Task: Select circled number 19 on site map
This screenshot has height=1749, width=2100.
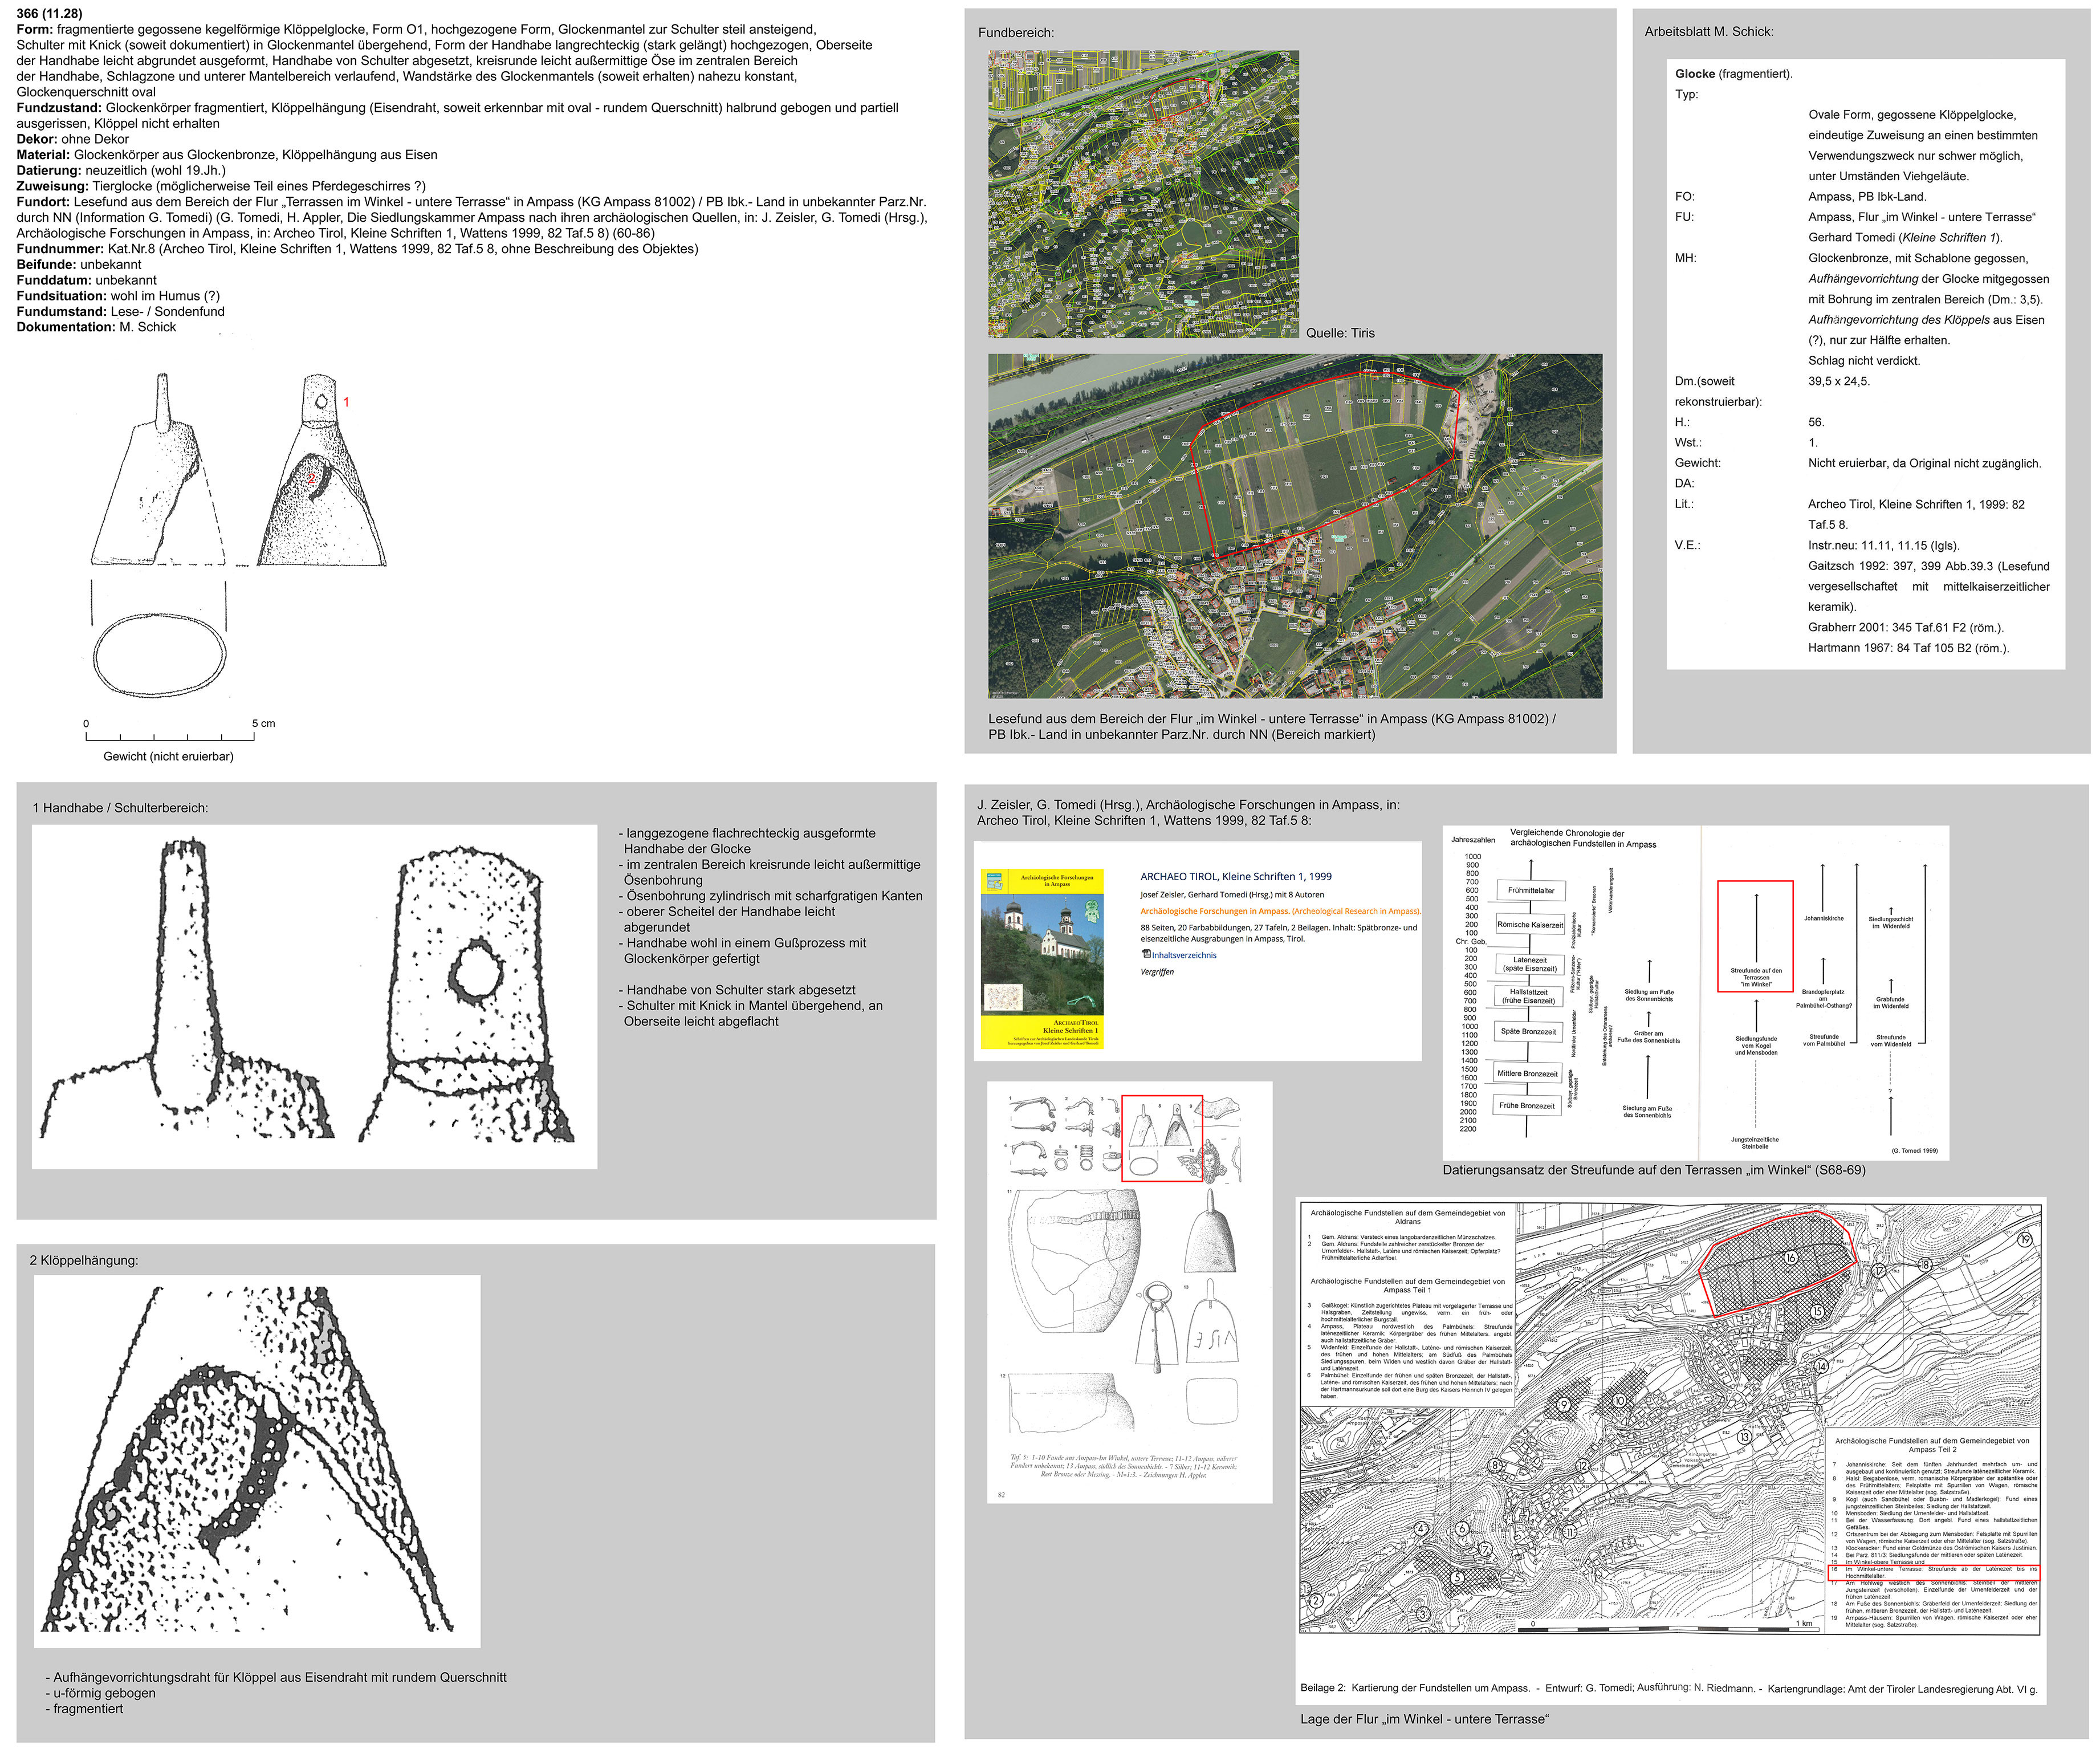Action: [x=2025, y=1240]
